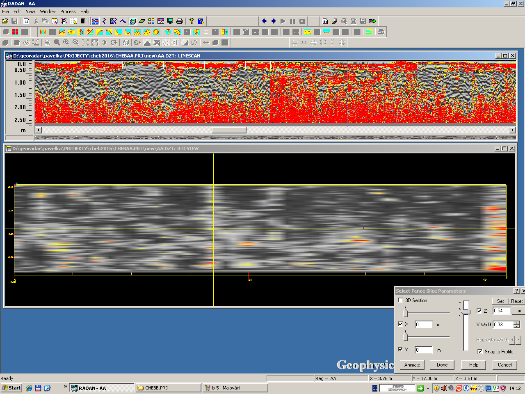
Task: Click the colored table grid icon
Action: coord(151,21)
